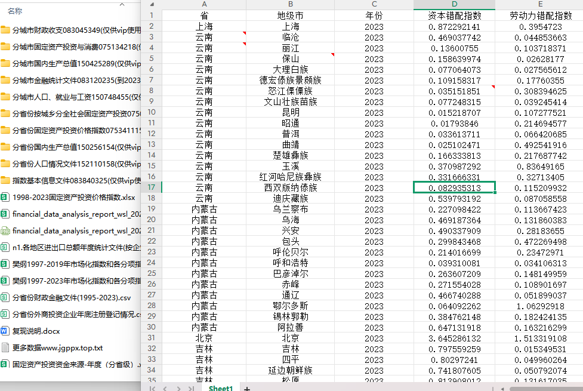Select column D header
Image resolution: width=583 pixels, height=391 pixels.
tap(454, 4)
